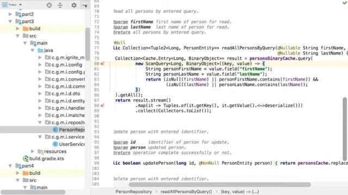Collapse the part4 module folder

[10, 166]
